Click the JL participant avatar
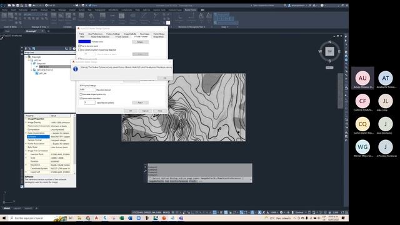400x225 pixels. [386, 101]
